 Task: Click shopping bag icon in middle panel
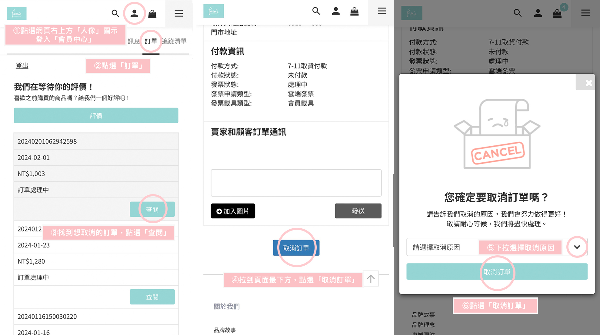354,12
